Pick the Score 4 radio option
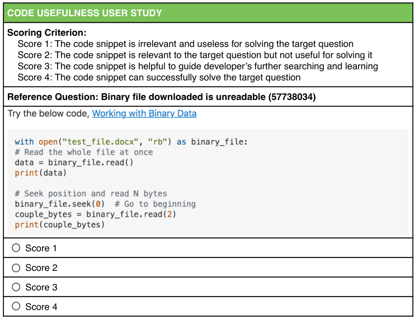The width and height of the screenshot is (415, 320). pos(16,306)
